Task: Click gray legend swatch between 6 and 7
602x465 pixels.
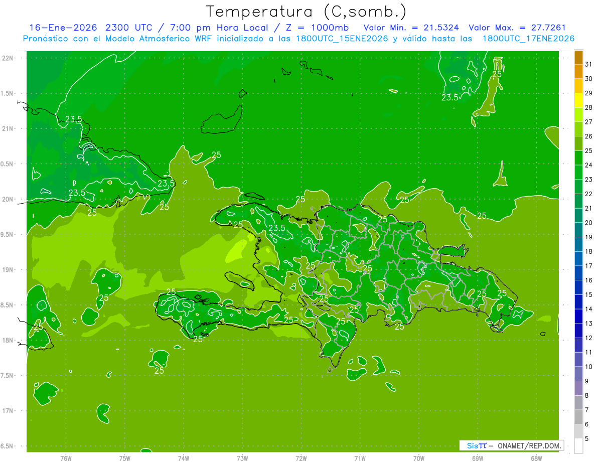Action: click(579, 417)
